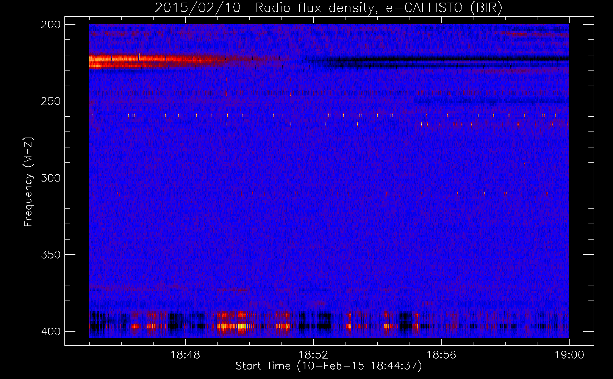Viewport: 613px width, 379px height.
Task: Click the "Start Time (10-Feb-15 18:44:37)" x-axis label
Action: [x=328, y=366]
